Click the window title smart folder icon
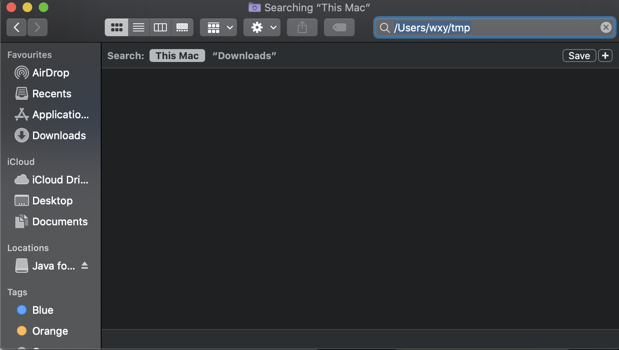Image resolution: width=619 pixels, height=350 pixels. 254,7
